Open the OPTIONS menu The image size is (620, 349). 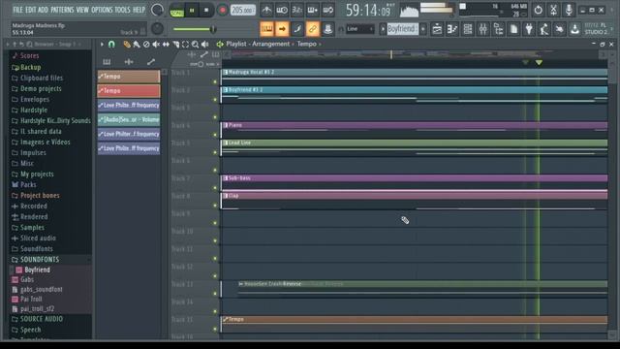[102, 10]
